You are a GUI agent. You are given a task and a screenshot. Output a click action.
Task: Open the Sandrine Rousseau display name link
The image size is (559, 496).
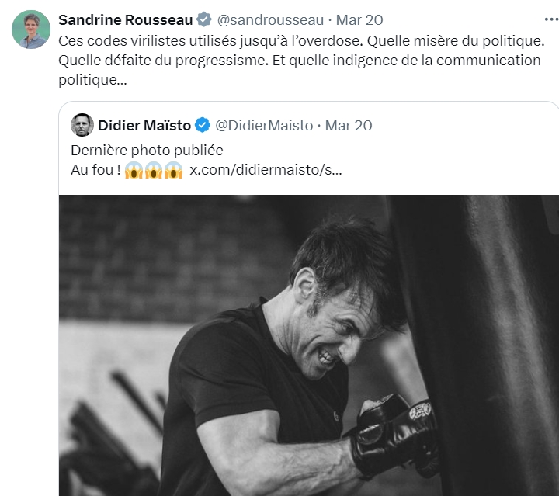[x=126, y=19]
